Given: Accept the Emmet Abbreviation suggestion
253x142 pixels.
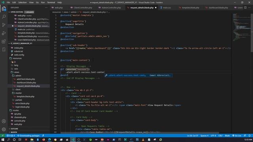Looking at the screenshot, I should pos(138,75).
